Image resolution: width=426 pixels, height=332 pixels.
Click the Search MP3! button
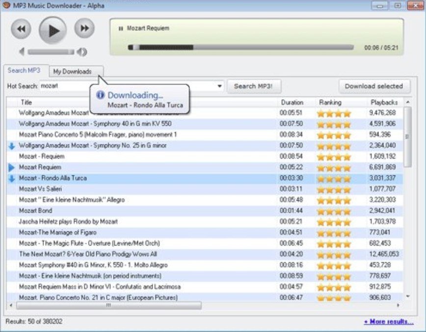253,86
